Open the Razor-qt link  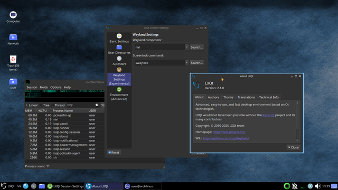click(268, 115)
